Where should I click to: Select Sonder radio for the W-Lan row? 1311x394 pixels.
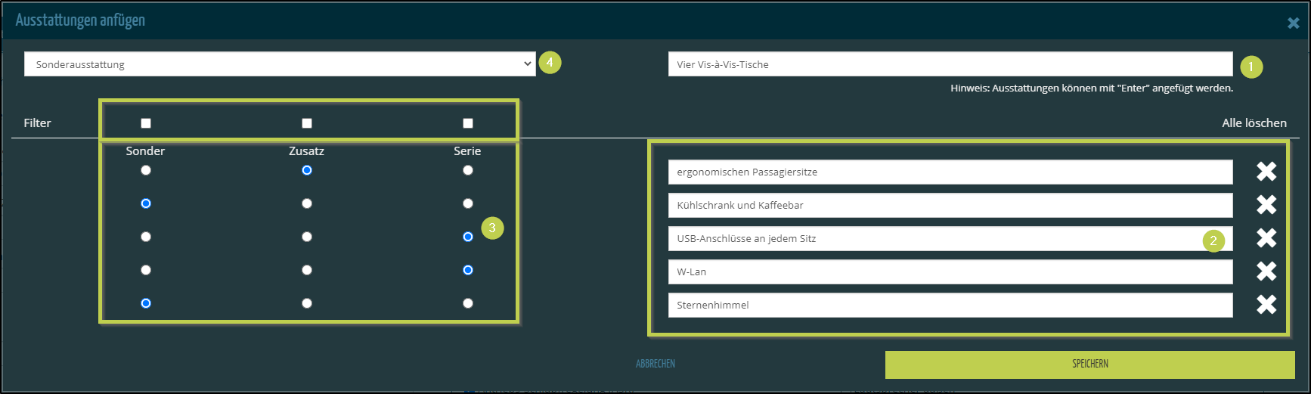(x=146, y=270)
